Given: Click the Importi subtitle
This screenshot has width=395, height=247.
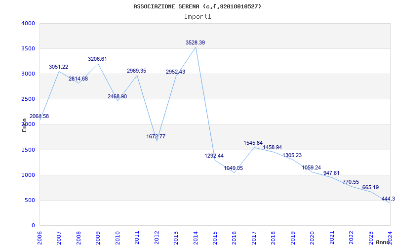Looking at the screenshot, I should pos(197,17).
